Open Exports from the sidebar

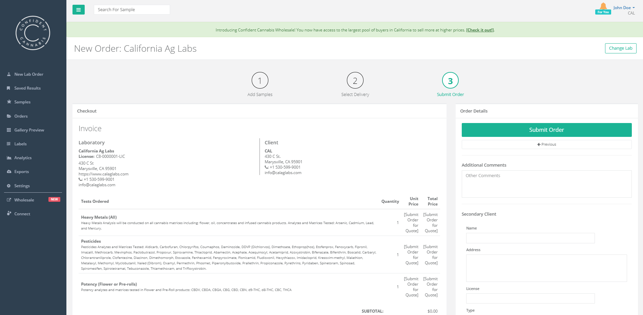[x=22, y=172]
